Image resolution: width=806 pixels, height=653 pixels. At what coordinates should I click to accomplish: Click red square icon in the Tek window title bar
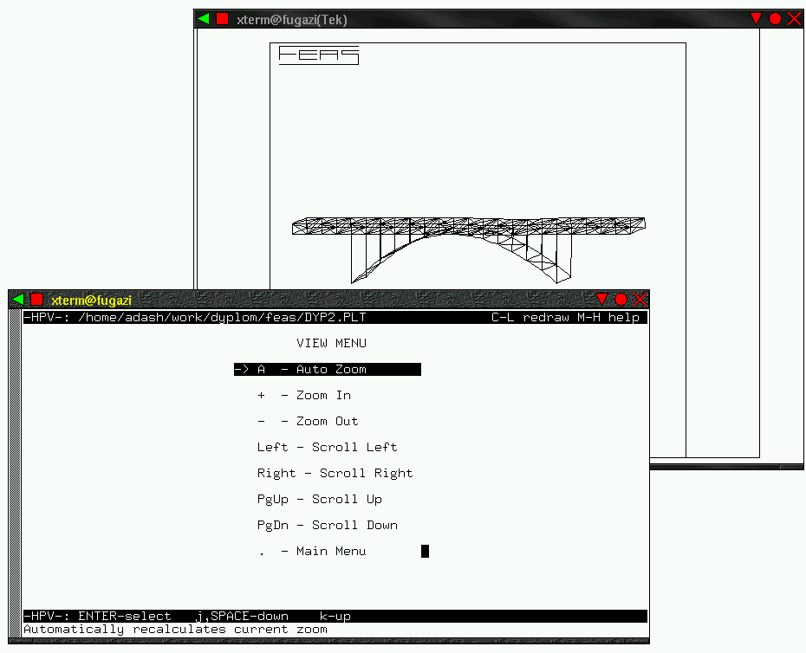(222, 19)
